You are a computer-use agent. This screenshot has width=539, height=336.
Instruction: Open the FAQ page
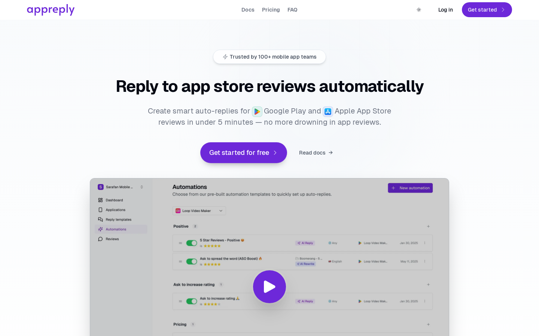[x=292, y=10]
